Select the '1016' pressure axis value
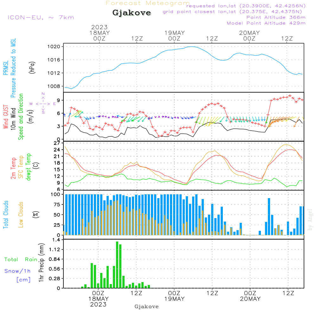 point(54,60)
